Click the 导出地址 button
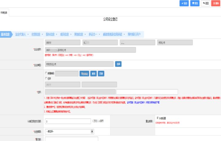 coord(84,74)
